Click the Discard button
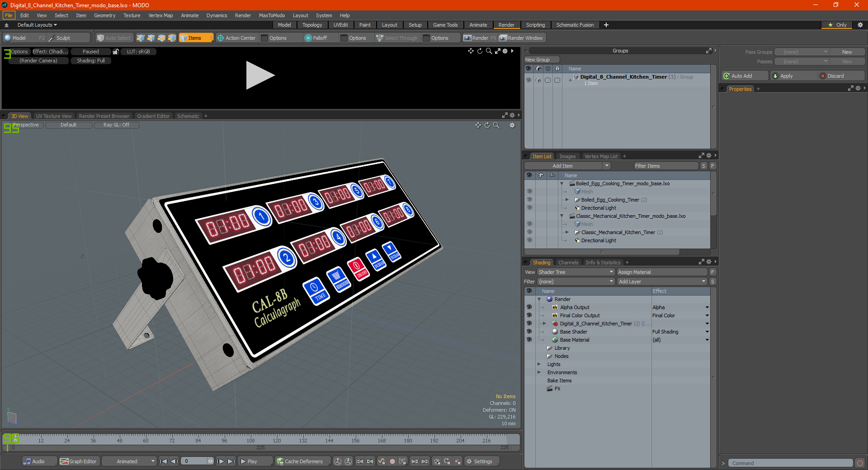 (841, 76)
